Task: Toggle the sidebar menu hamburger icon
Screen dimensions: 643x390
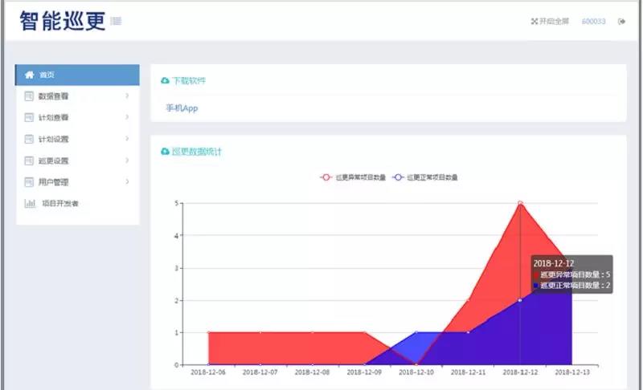Action: click(116, 21)
